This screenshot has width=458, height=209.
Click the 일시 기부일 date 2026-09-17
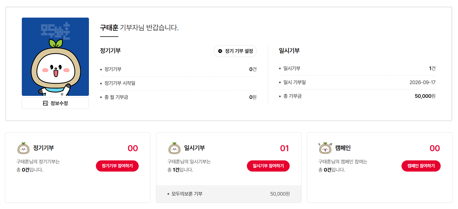pos(422,82)
